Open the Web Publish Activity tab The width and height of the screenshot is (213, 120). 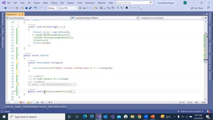click(x=57, y=107)
